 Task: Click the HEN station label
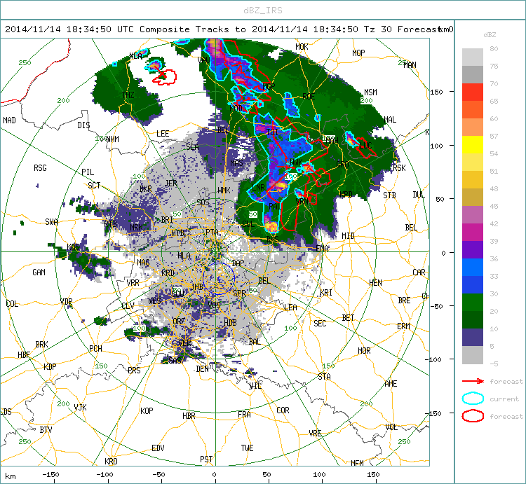(375, 283)
